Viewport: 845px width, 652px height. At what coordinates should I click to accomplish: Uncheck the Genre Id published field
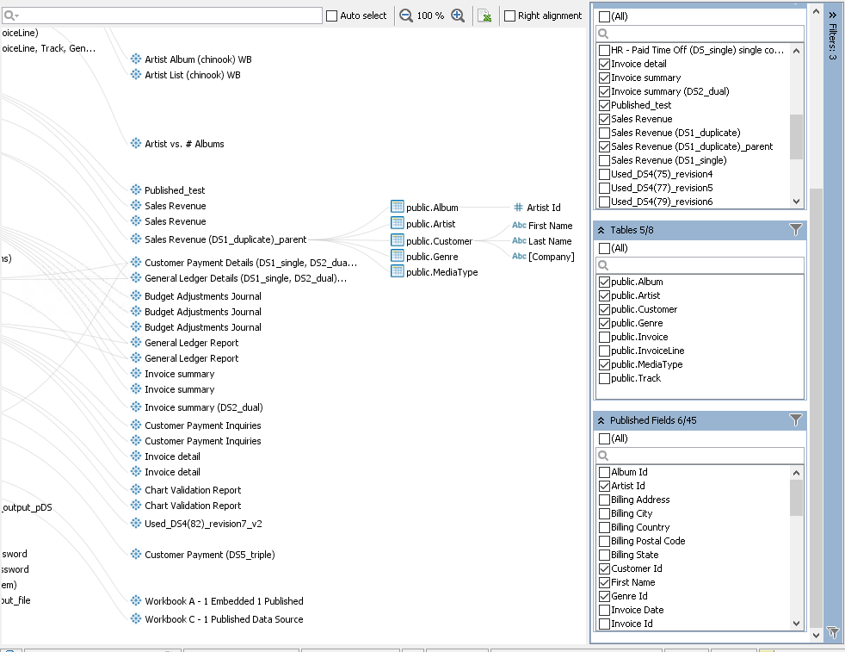click(x=604, y=596)
